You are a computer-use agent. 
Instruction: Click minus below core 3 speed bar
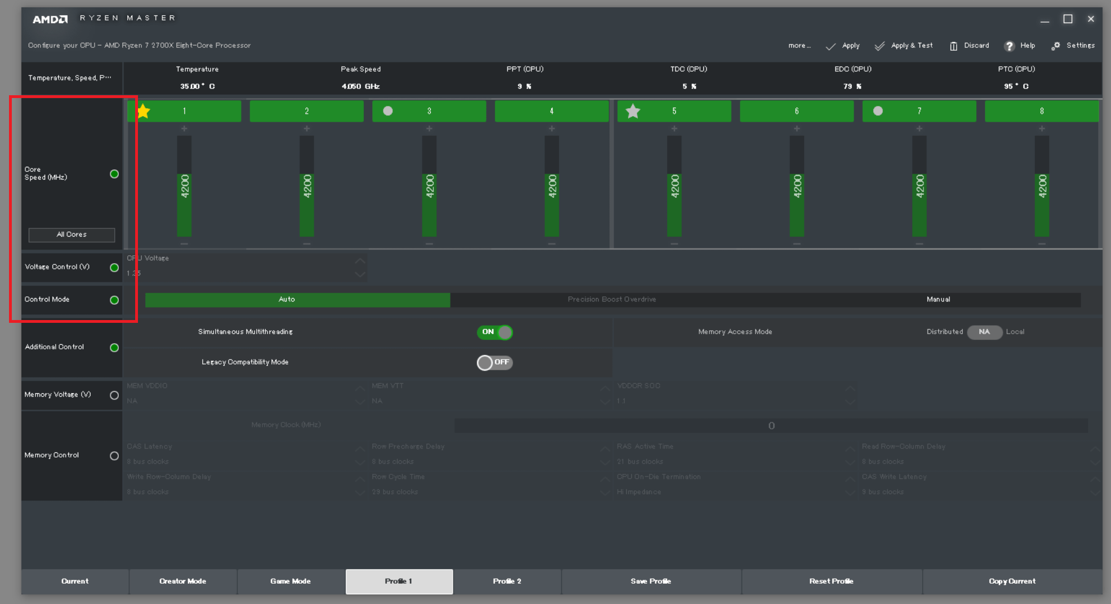(429, 244)
